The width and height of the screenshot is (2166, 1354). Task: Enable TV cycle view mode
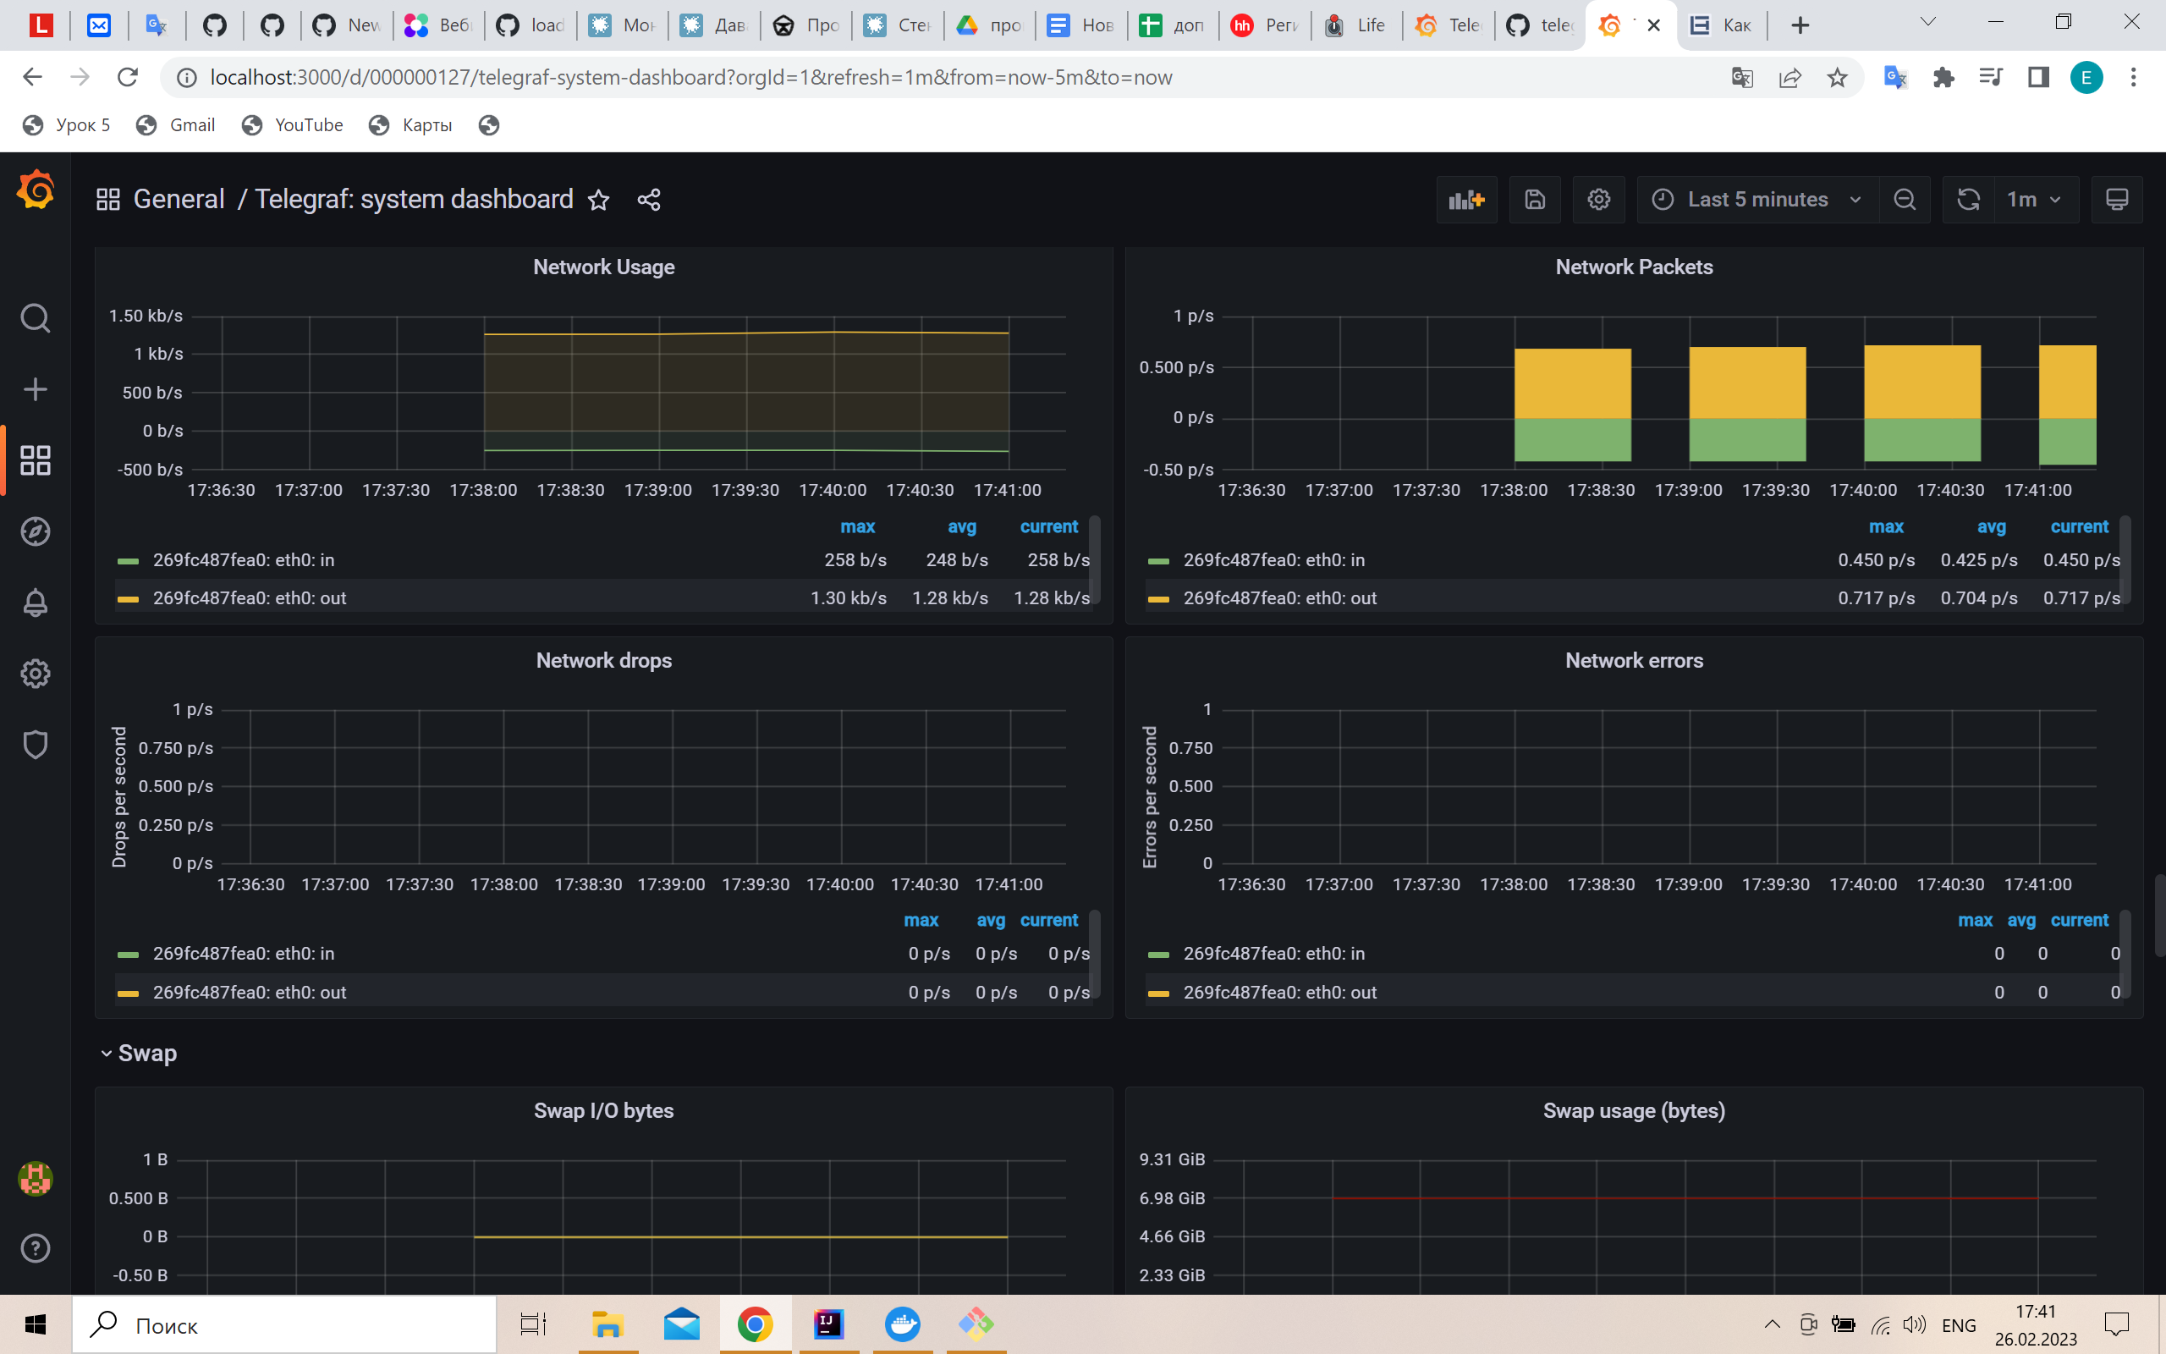[x=2117, y=199]
